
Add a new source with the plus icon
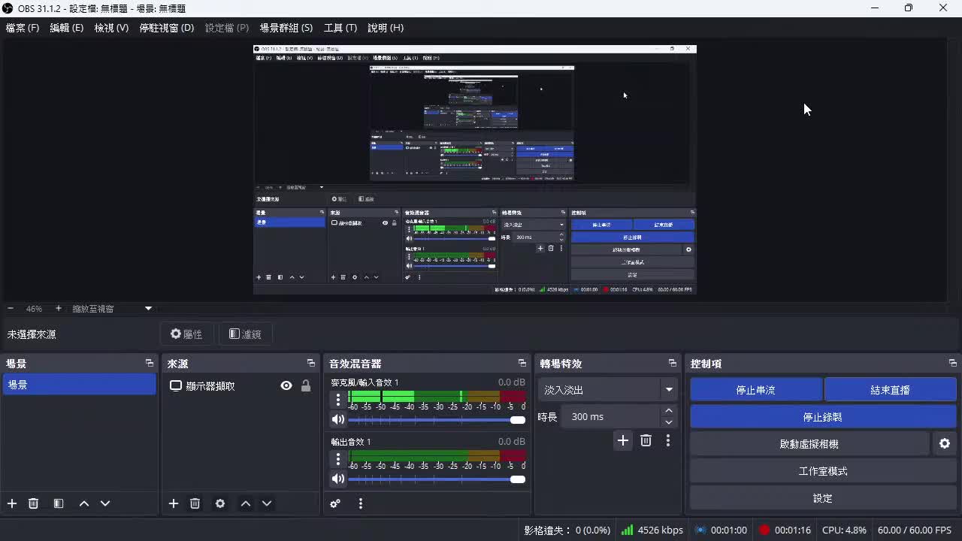[x=174, y=503]
